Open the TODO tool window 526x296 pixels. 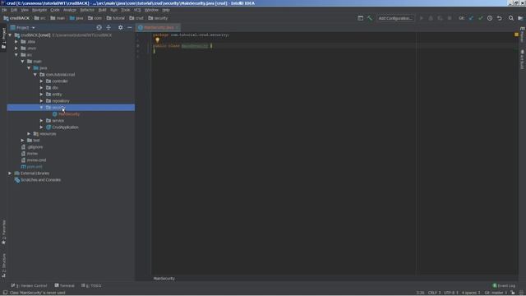(91, 285)
